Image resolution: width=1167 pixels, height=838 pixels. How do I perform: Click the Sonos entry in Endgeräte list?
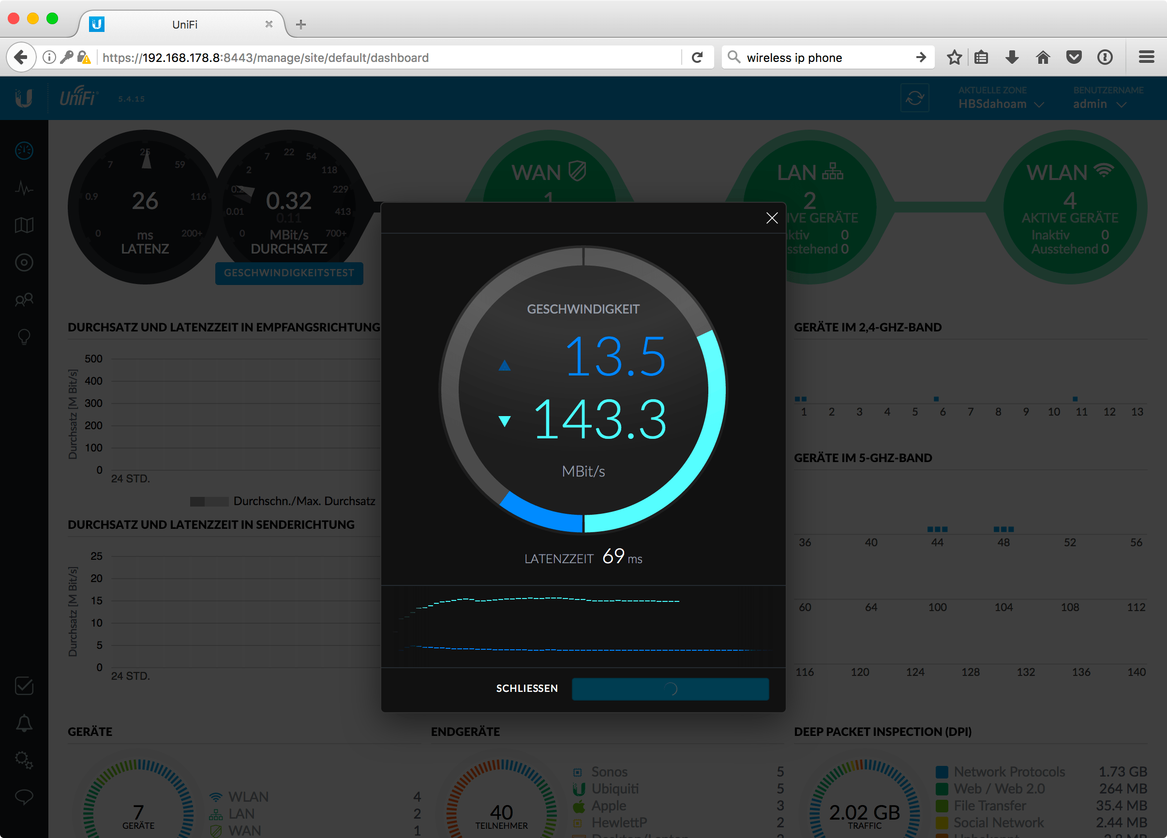point(678,772)
